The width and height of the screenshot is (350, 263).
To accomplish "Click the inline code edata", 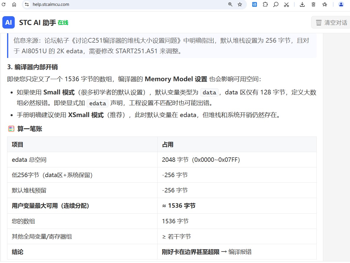I will [98, 103].
